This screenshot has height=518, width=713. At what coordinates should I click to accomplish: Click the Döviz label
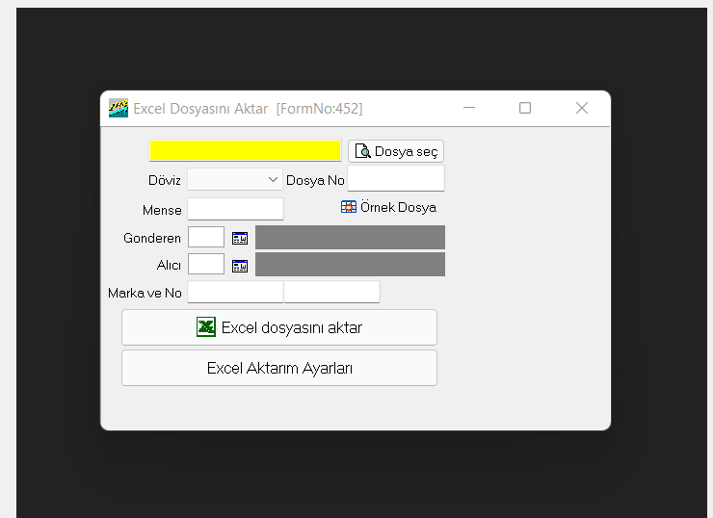165,180
